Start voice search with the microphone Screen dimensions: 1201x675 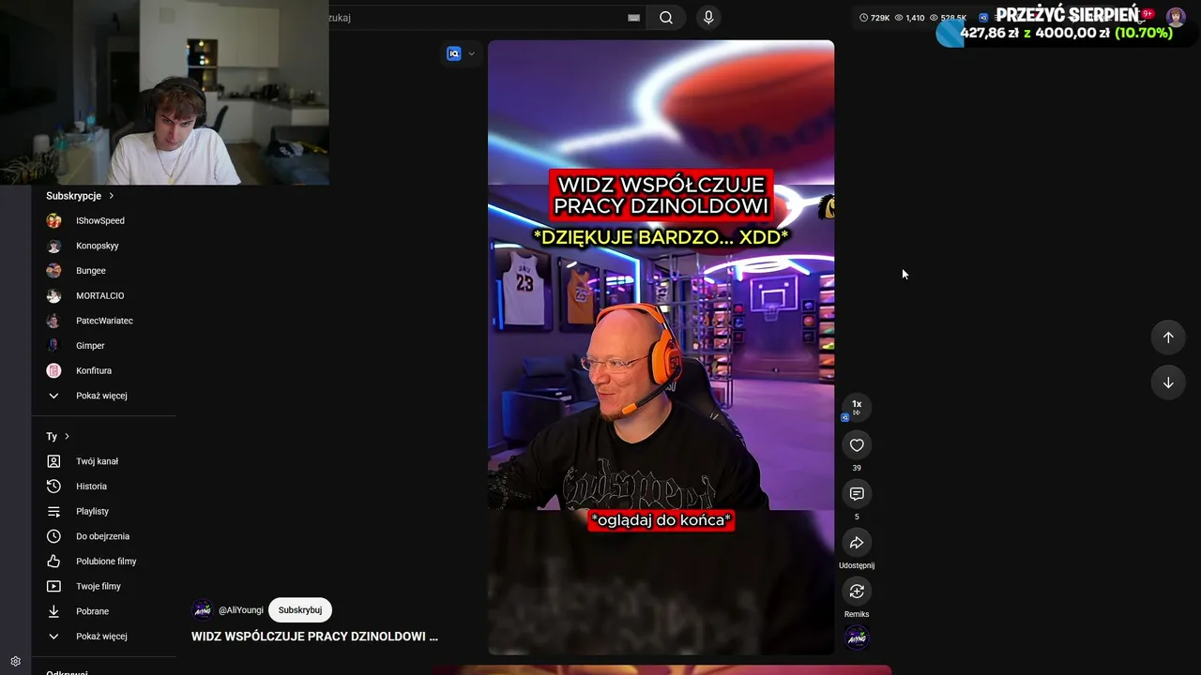click(x=708, y=18)
